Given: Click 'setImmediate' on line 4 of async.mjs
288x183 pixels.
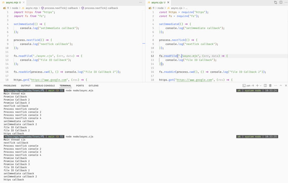Looking at the screenshot, I should click(x=23, y=24).
